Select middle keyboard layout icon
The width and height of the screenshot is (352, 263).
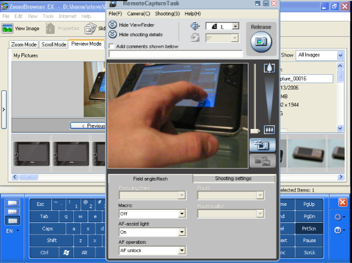tap(13, 212)
